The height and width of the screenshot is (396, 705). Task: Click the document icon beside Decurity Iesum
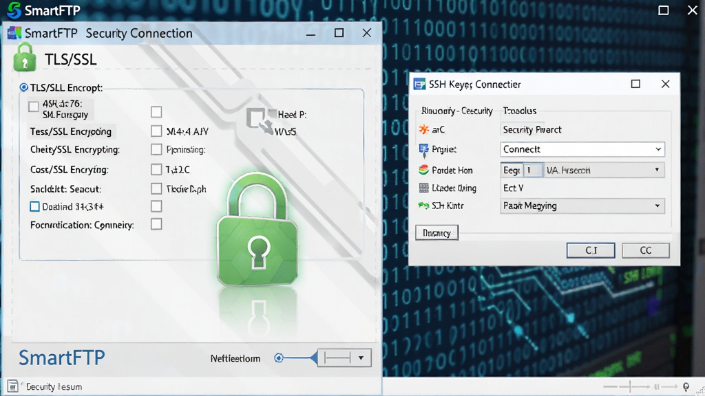(x=12, y=386)
